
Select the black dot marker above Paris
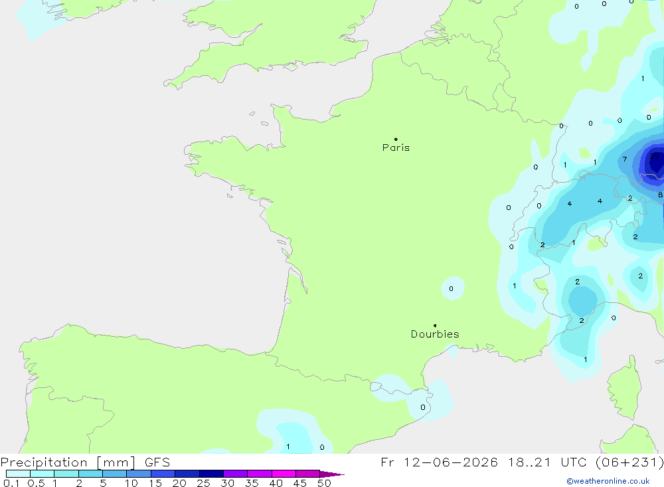coord(396,139)
